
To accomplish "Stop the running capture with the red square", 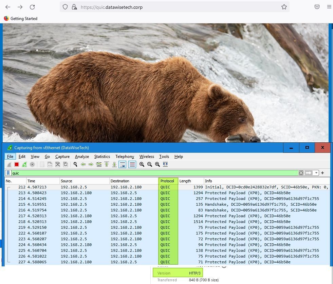I will click(x=17, y=164).
